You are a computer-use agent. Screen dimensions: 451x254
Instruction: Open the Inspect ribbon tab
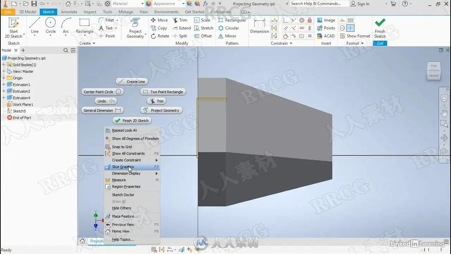pyautogui.click(x=90, y=12)
